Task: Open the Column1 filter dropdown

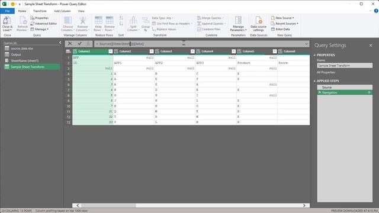Action: [111, 51]
